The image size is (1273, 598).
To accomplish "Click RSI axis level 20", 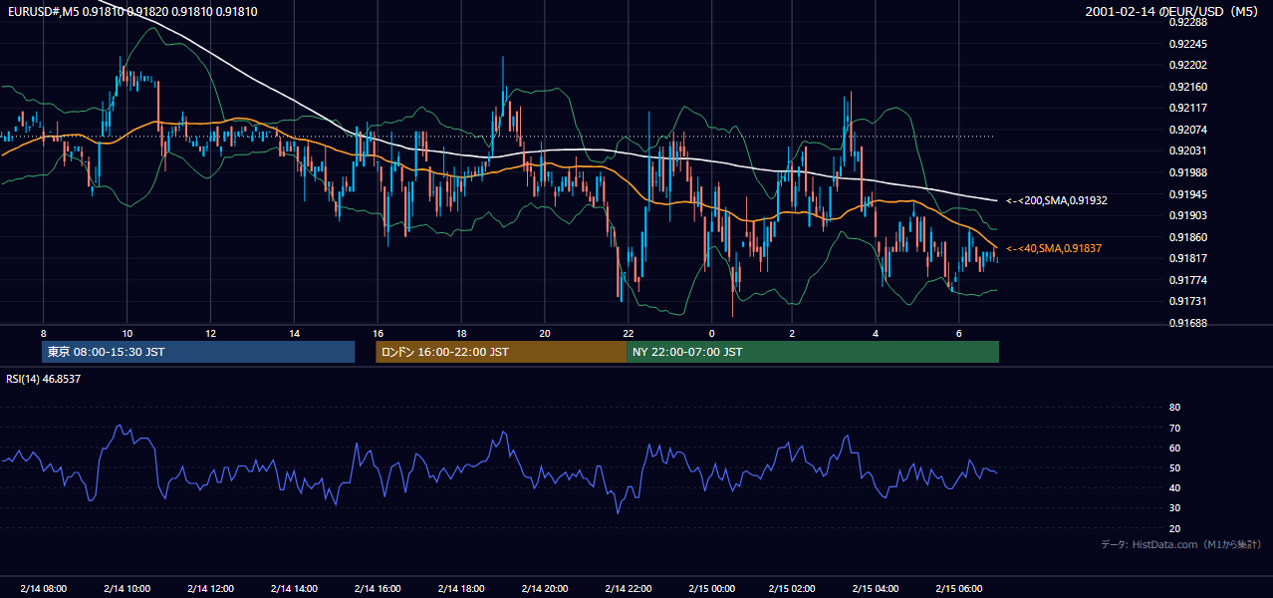I will click(1174, 528).
